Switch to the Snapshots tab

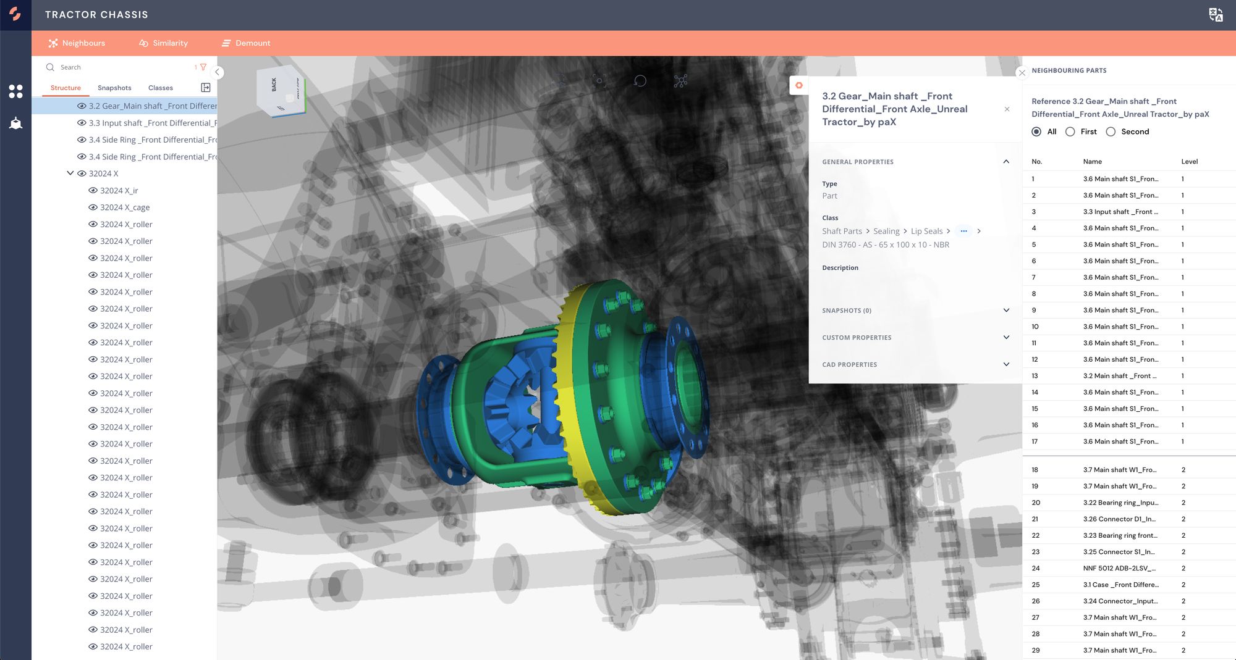tap(114, 88)
